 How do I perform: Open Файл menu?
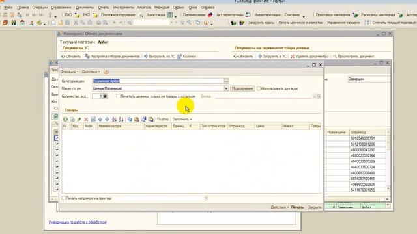[8, 8]
